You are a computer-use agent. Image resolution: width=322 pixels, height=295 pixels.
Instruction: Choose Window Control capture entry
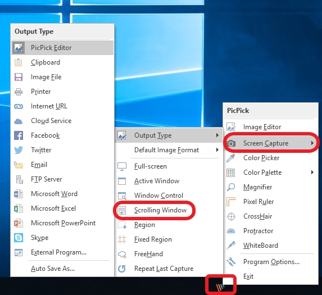pyautogui.click(x=169, y=196)
